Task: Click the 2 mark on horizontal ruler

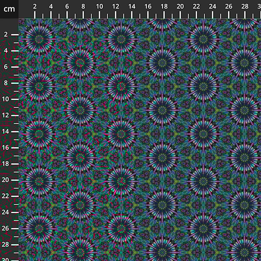Action: point(35,7)
